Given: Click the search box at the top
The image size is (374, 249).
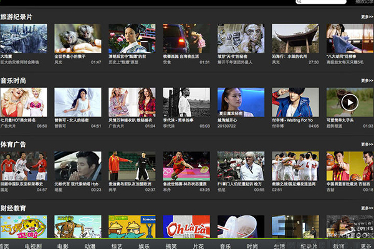Looking at the screenshot, I should click(321, 2).
